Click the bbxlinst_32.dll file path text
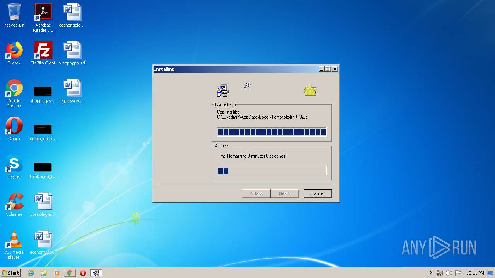 (263, 117)
